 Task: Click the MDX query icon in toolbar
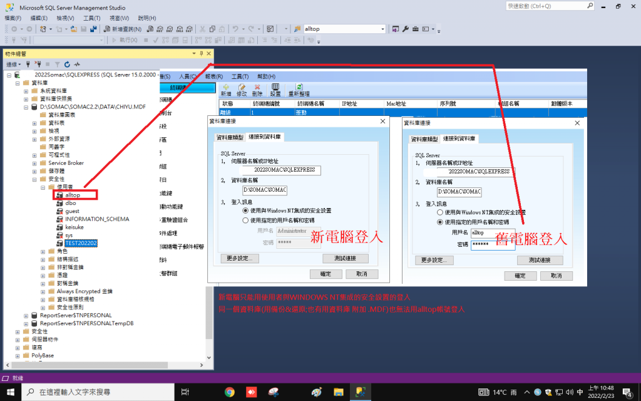click(x=160, y=29)
